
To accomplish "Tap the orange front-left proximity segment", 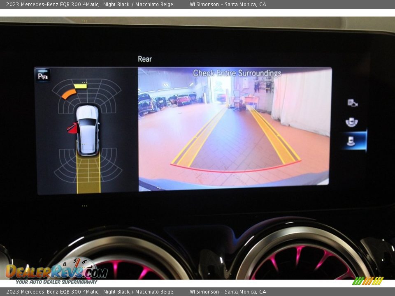I will point(69,94).
